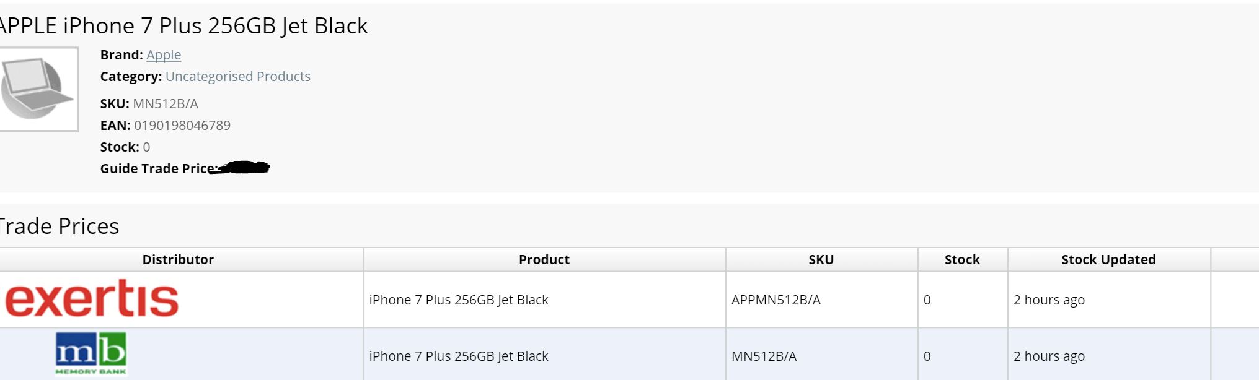Click the Exertis distributor logo
The width and height of the screenshot is (1259, 380).
pos(92,298)
